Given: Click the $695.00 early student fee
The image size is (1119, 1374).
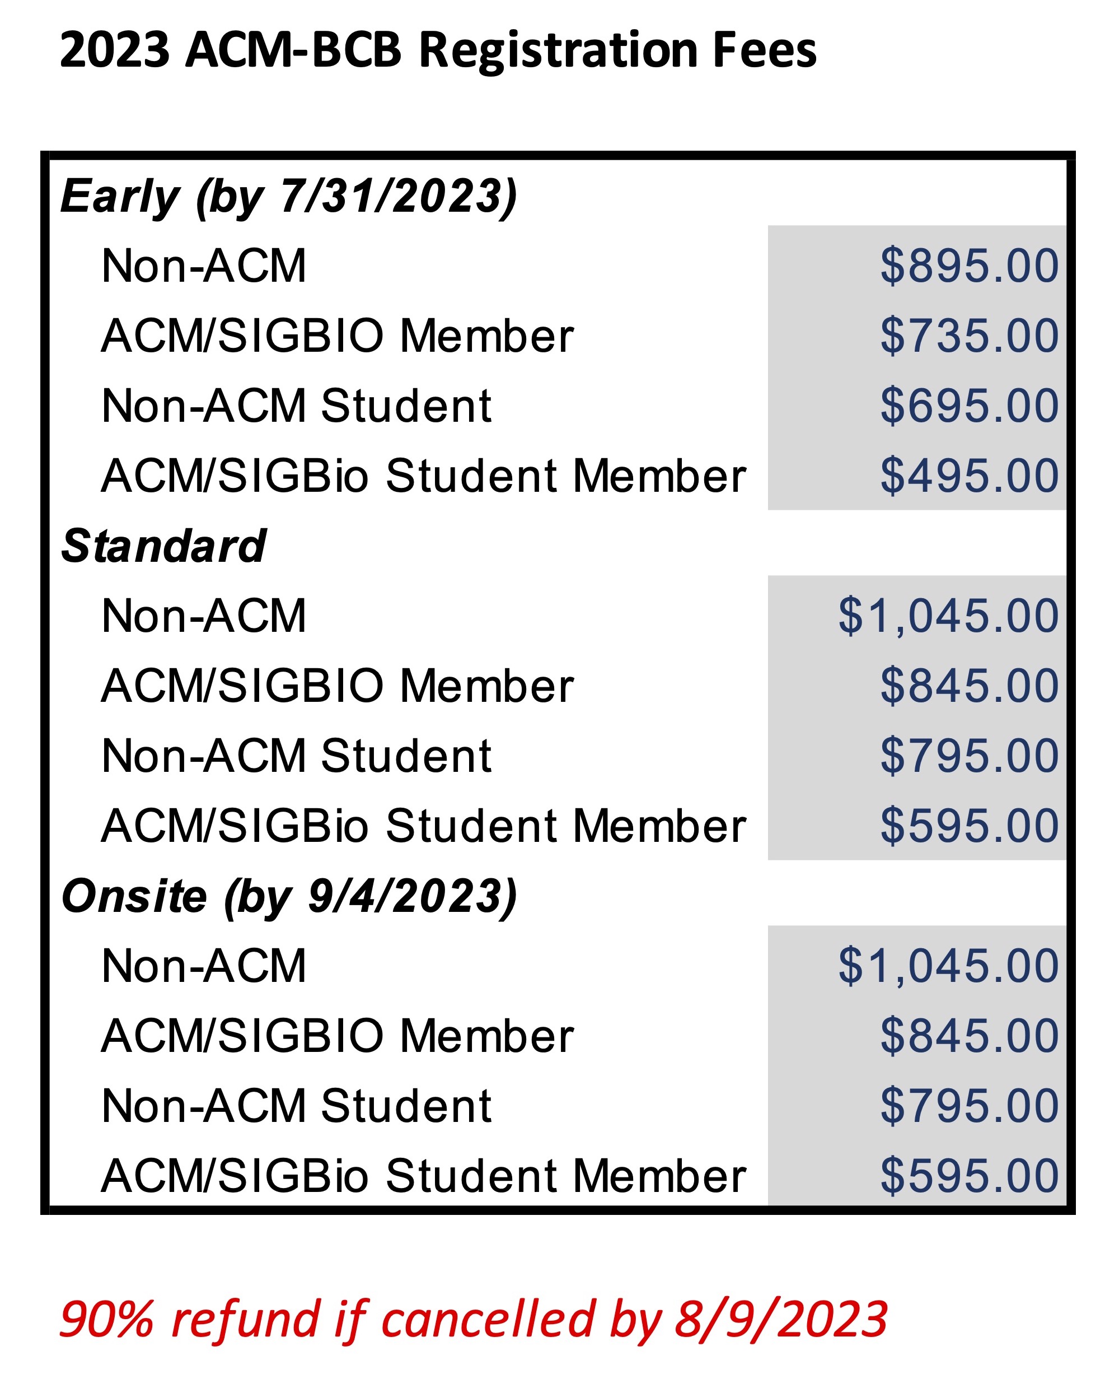Looking at the screenshot, I should [x=969, y=406].
